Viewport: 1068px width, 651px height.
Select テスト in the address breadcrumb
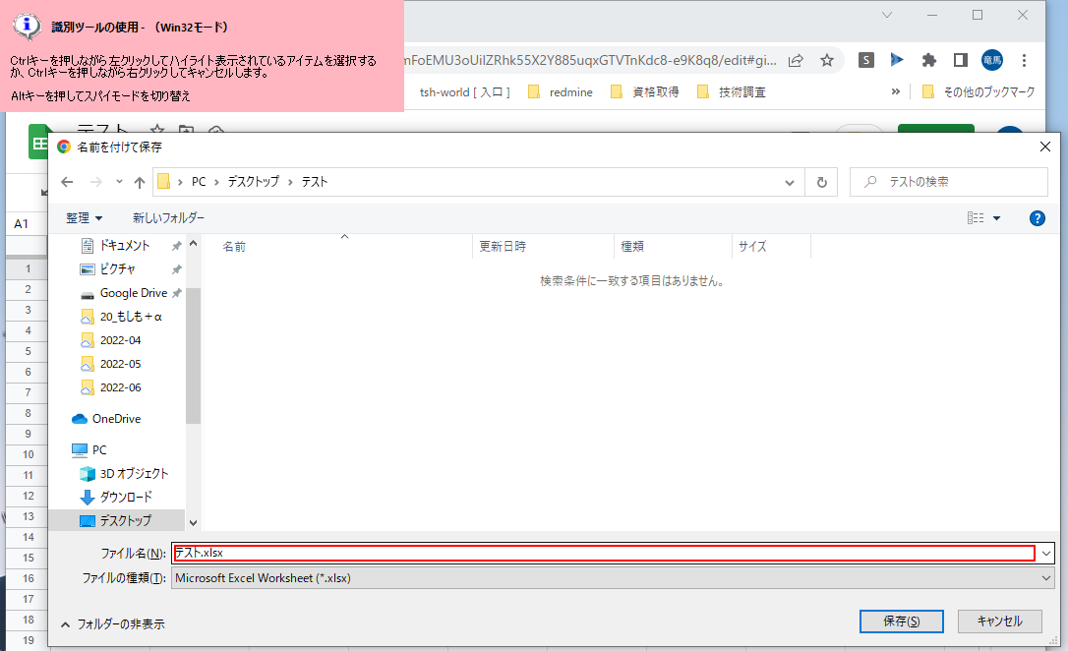pos(315,182)
